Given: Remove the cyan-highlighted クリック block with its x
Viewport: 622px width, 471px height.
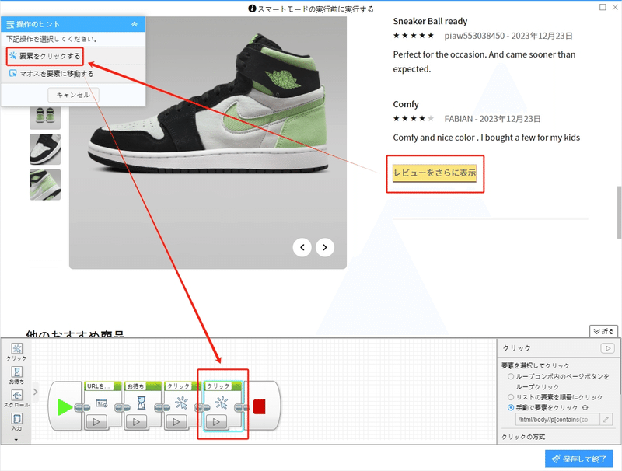Looking at the screenshot, I should pos(238,386).
